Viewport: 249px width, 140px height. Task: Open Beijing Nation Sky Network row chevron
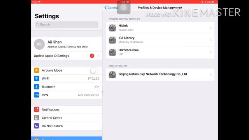pyautogui.click(x=211, y=75)
